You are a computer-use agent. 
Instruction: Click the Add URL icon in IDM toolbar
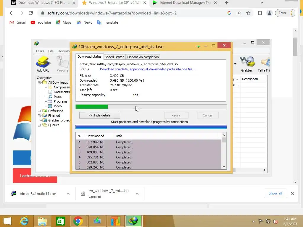43,64
